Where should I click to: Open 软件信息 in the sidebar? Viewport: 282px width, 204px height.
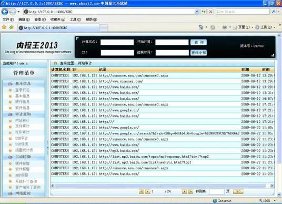22,108
